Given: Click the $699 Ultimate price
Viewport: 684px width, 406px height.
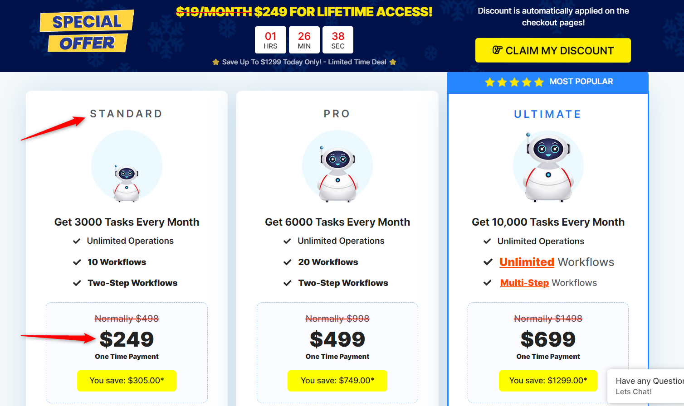Looking at the screenshot, I should click(x=548, y=339).
